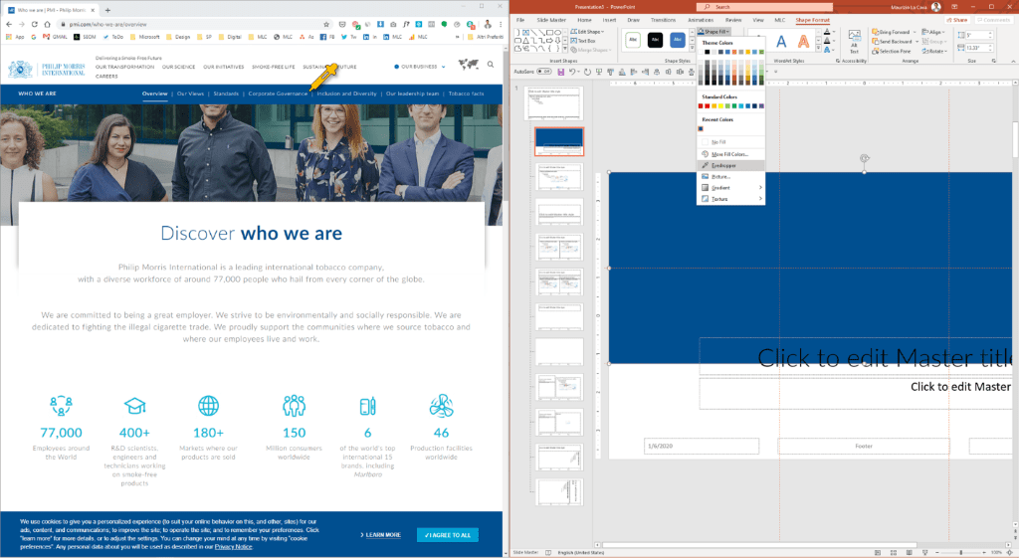Viewport: 1019px width, 558px height.
Task: Open the Align dropdown
Action: pyautogui.click(x=932, y=32)
